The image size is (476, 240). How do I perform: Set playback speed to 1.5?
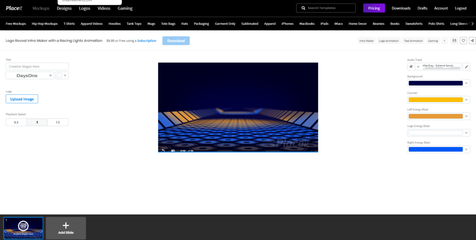pos(58,123)
